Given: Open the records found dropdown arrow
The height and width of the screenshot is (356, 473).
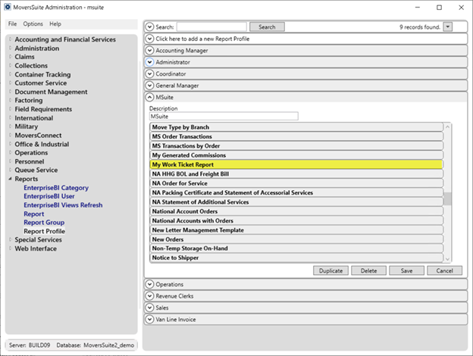Looking at the screenshot, I should click(x=448, y=27).
